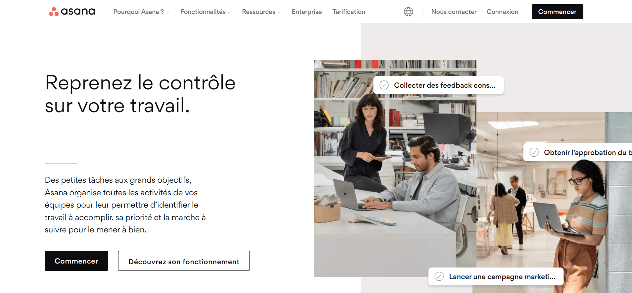Click Découvrez son fonctionnement button
The image size is (632, 293).
point(184,261)
